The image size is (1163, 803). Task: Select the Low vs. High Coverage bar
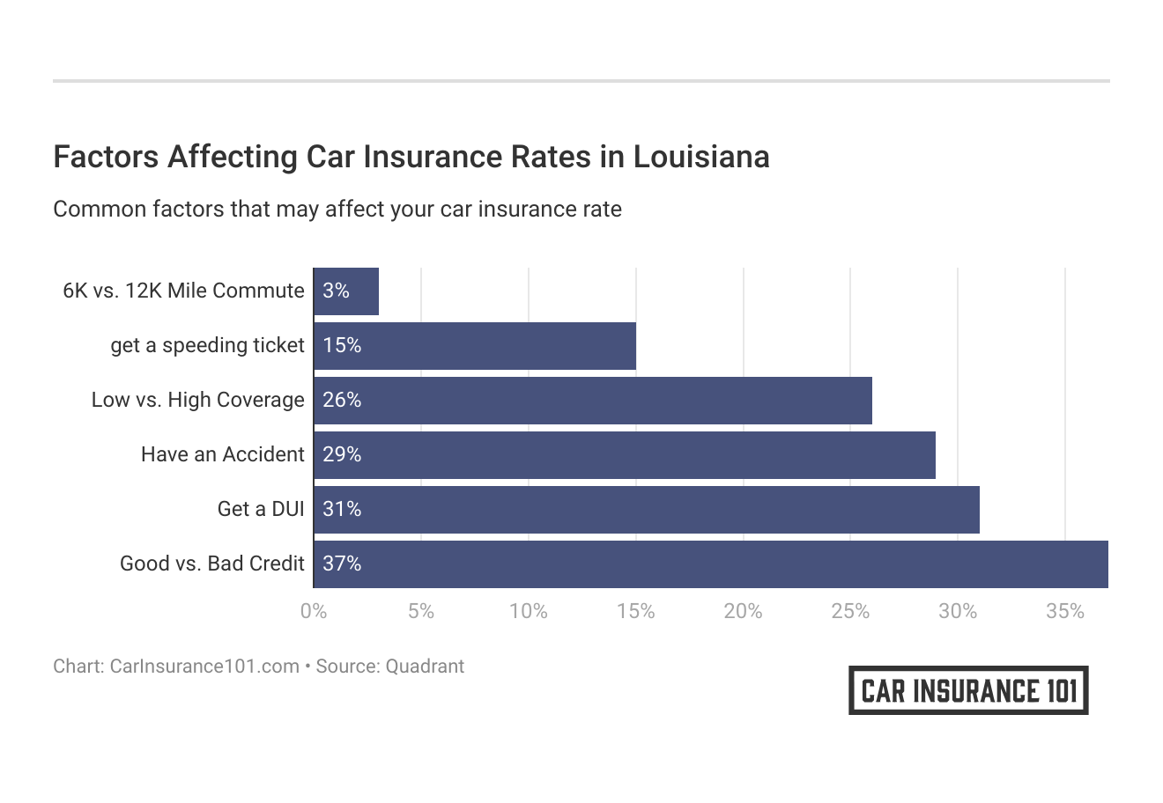(x=592, y=401)
